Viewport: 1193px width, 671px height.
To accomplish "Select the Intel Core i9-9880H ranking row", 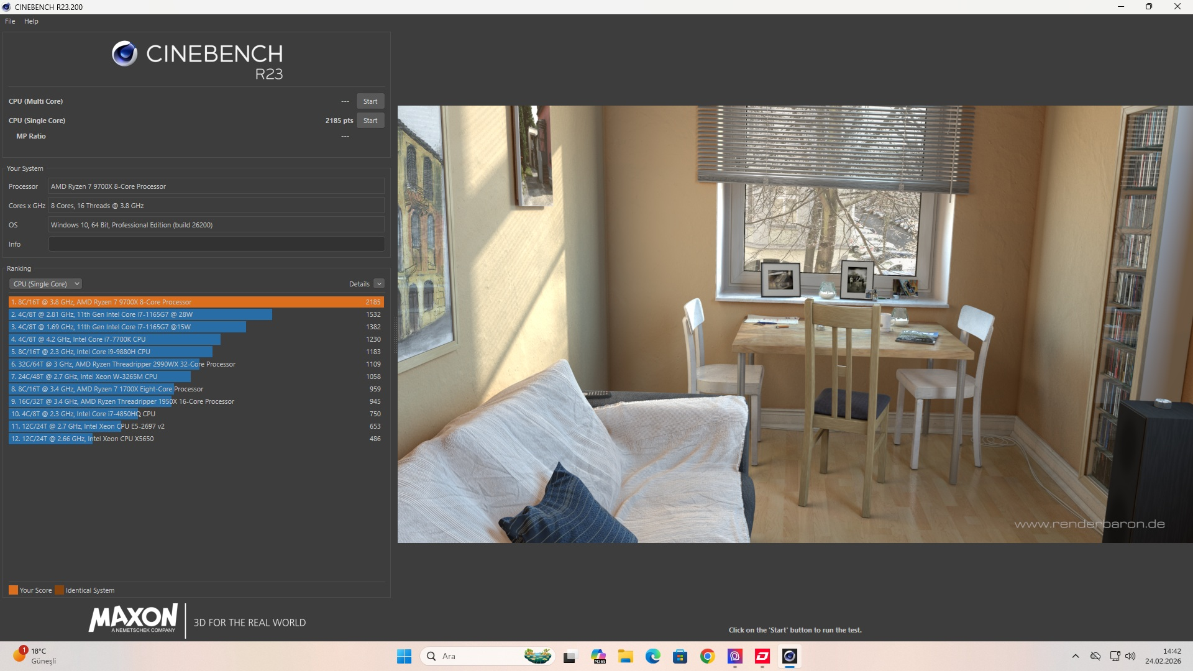I will coord(196,352).
